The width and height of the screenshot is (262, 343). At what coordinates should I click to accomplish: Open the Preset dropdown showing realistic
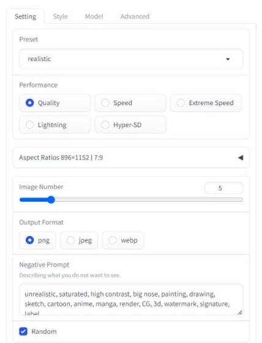click(x=131, y=59)
